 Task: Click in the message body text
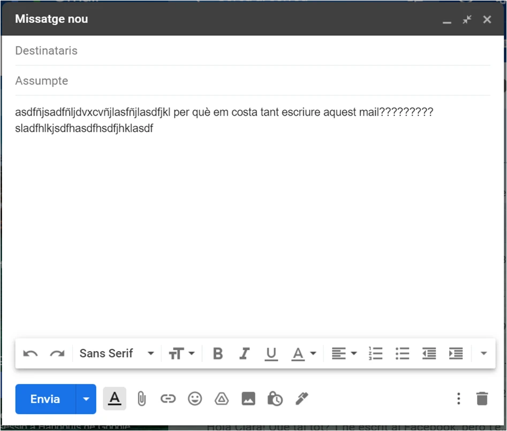(224, 120)
